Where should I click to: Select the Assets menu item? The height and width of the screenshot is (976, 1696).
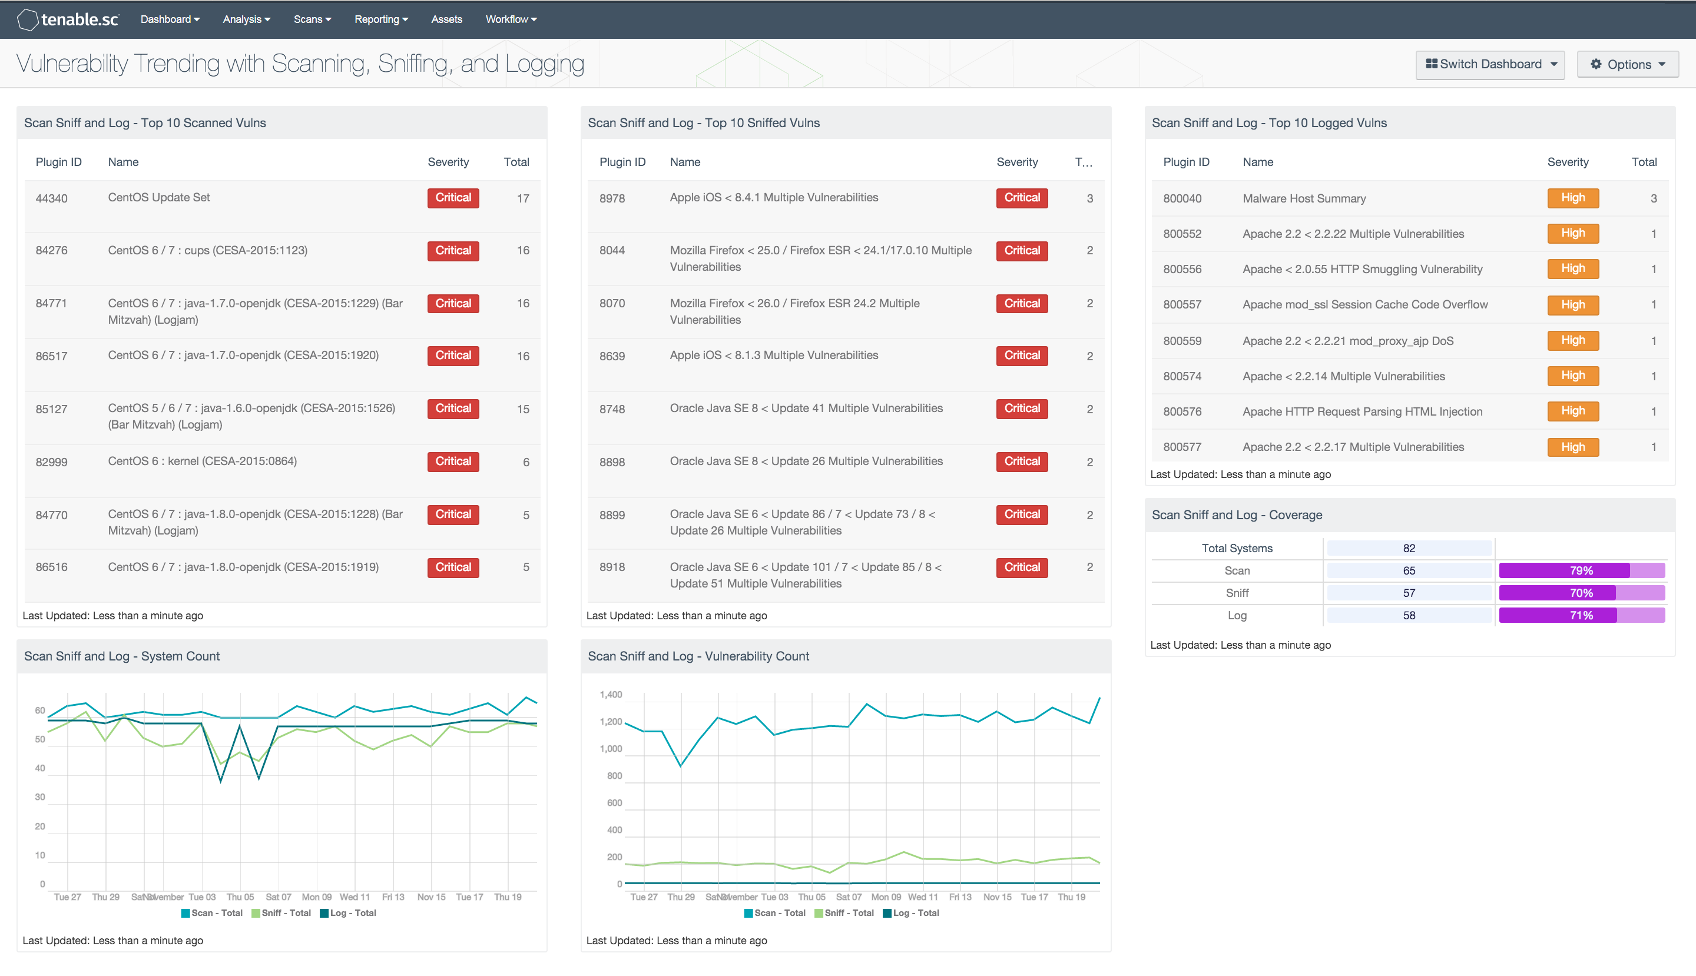446,19
